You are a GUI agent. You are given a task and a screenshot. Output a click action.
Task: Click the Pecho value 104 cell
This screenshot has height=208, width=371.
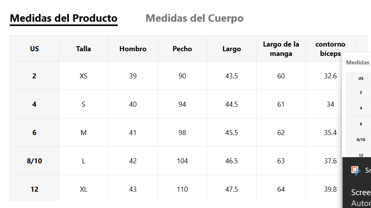[182, 161]
